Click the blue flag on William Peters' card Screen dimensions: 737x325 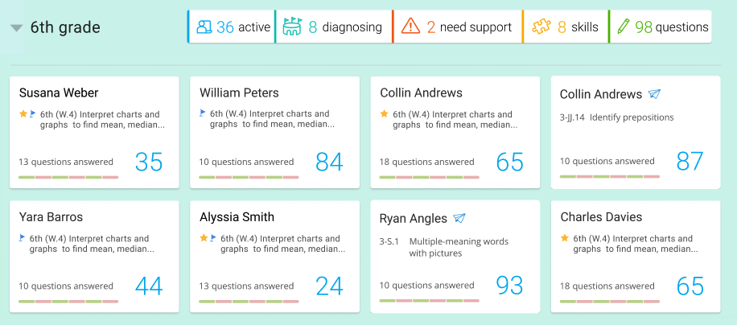point(203,114)
